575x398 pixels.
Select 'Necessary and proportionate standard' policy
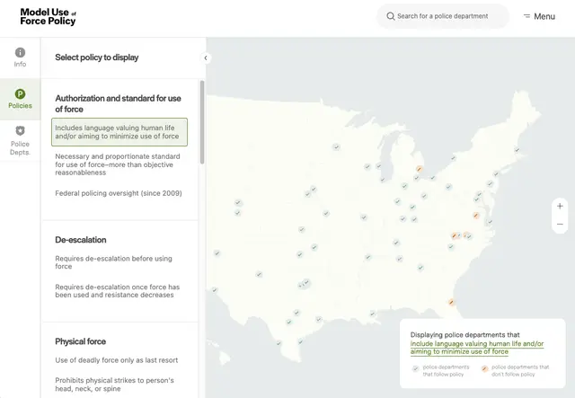click(119, 164)
